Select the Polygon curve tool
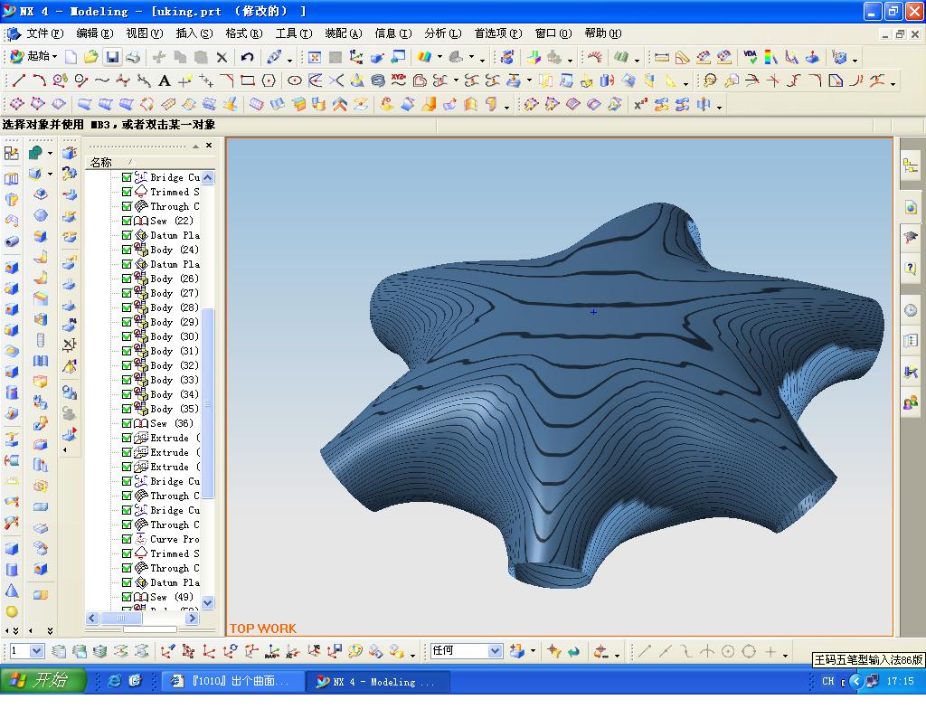Screen dimensions: 926x709 click(269, 80)
